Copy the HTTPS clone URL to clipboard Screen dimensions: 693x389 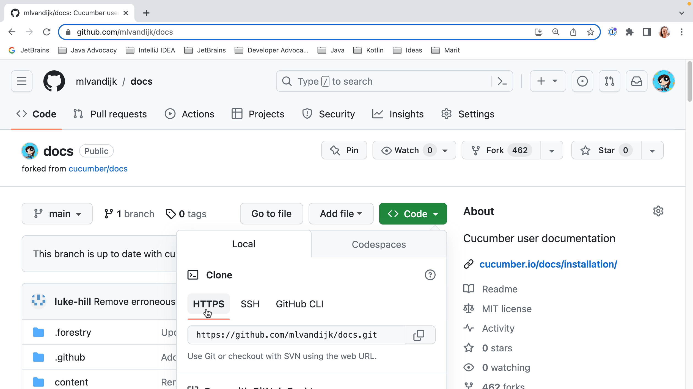[x=419, y=335]
